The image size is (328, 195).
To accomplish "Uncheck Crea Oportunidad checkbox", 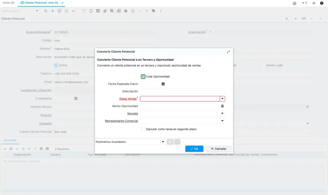I will (x=143, y=76).
